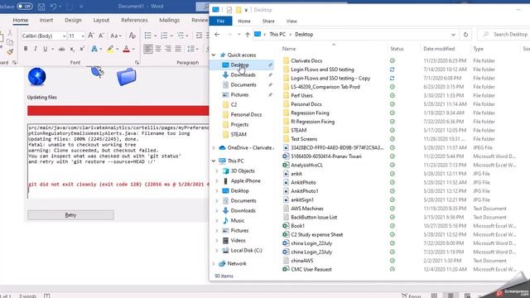
Task: Select Downloads under Quick access
Action: coord(243,74)
